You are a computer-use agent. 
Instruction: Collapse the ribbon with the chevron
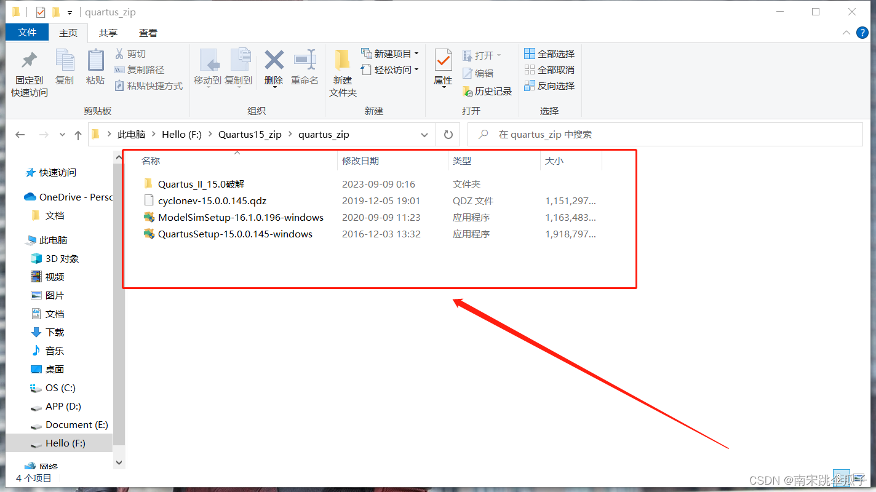tap(846, 33)
